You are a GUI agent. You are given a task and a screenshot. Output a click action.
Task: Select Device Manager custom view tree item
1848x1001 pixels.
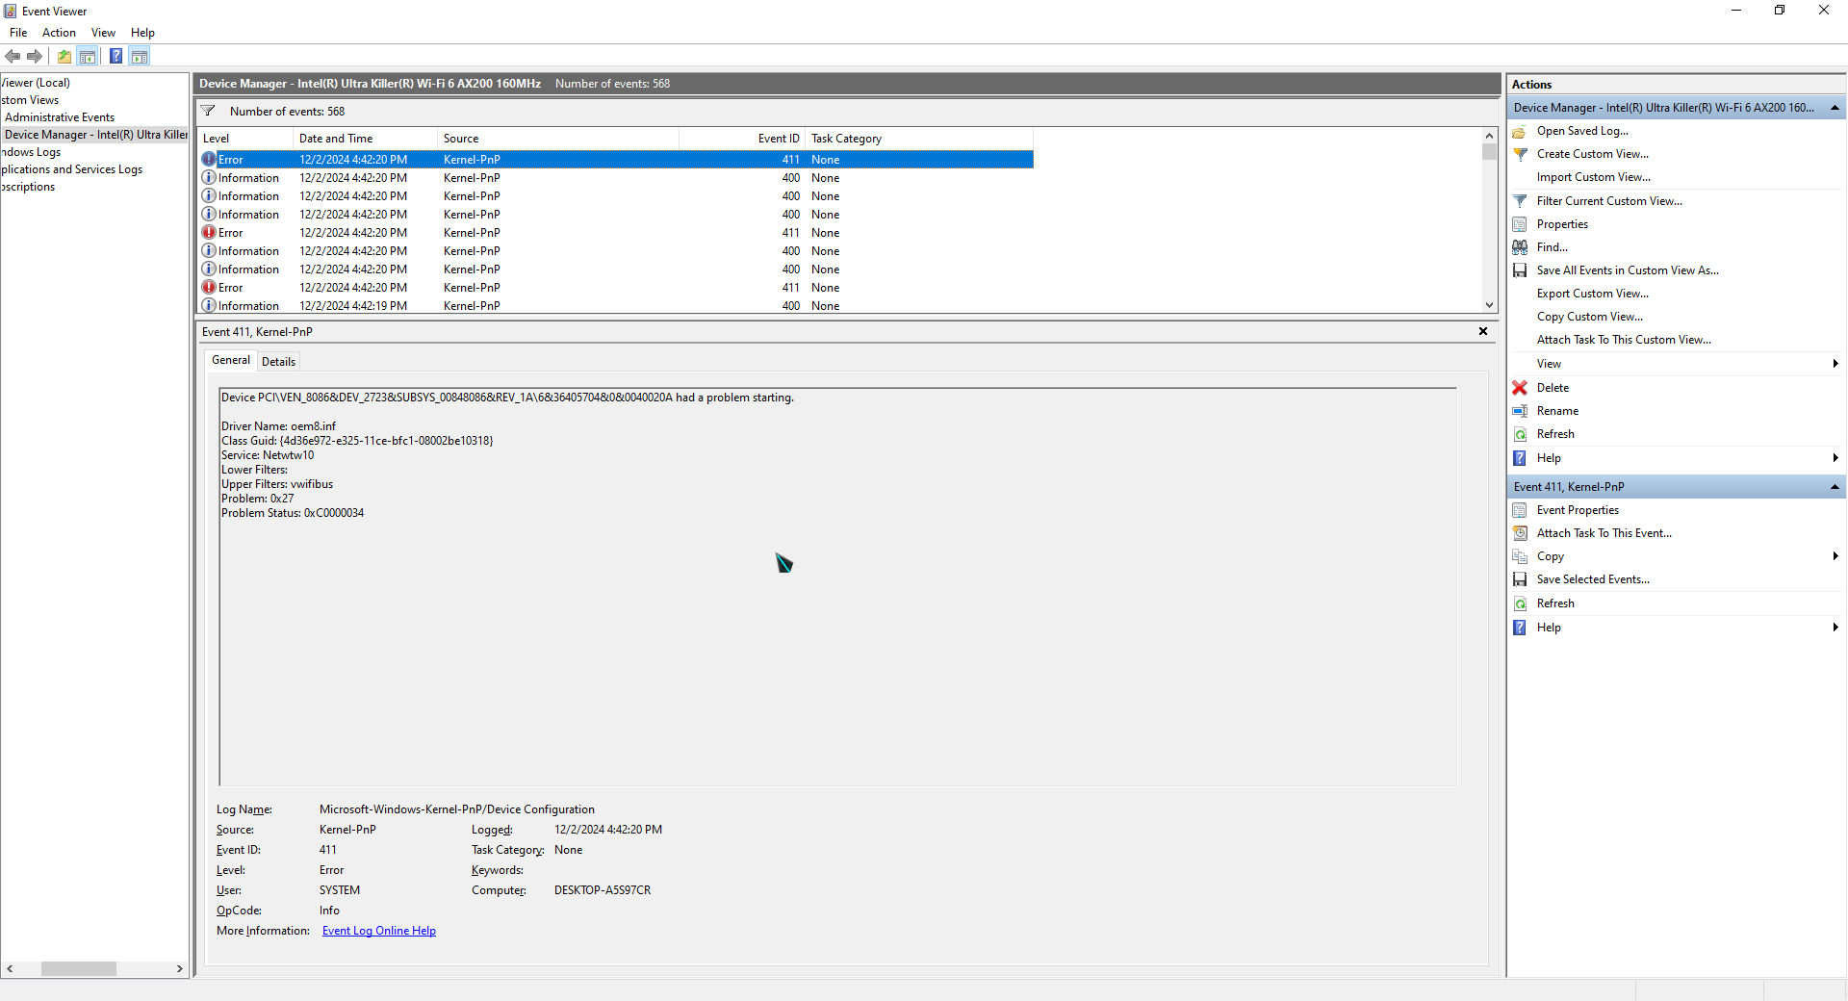[96, 135]
